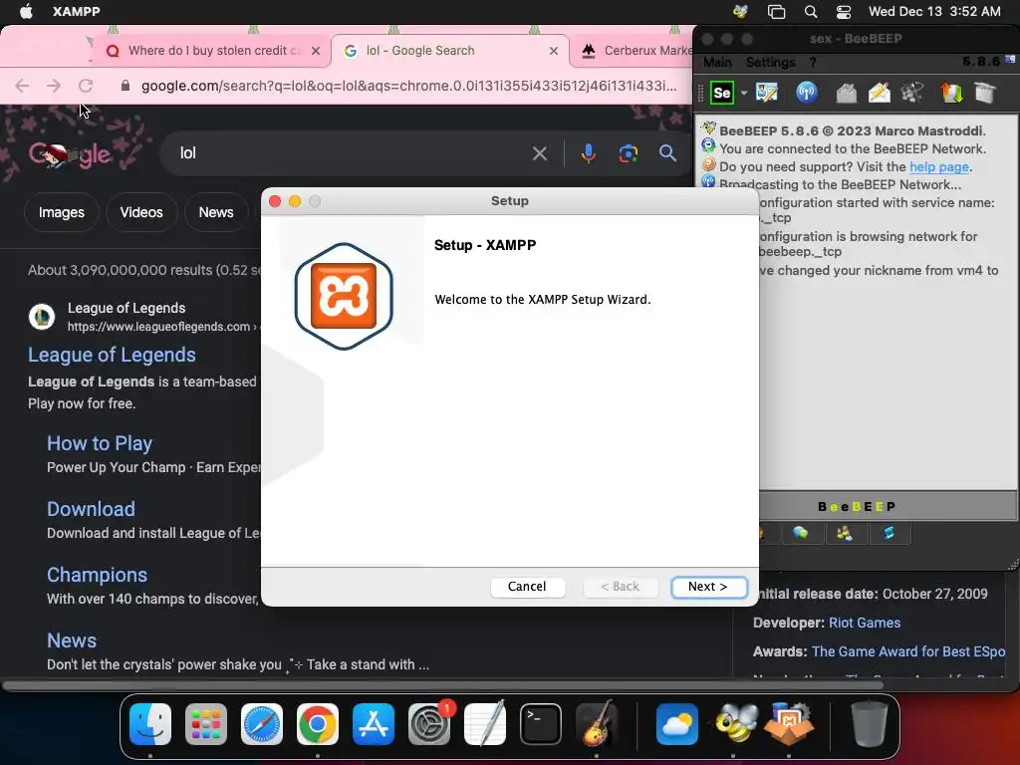Click the Chrome back arrow
Viewport: 1020px width, 765px height.
click(22, 86)
